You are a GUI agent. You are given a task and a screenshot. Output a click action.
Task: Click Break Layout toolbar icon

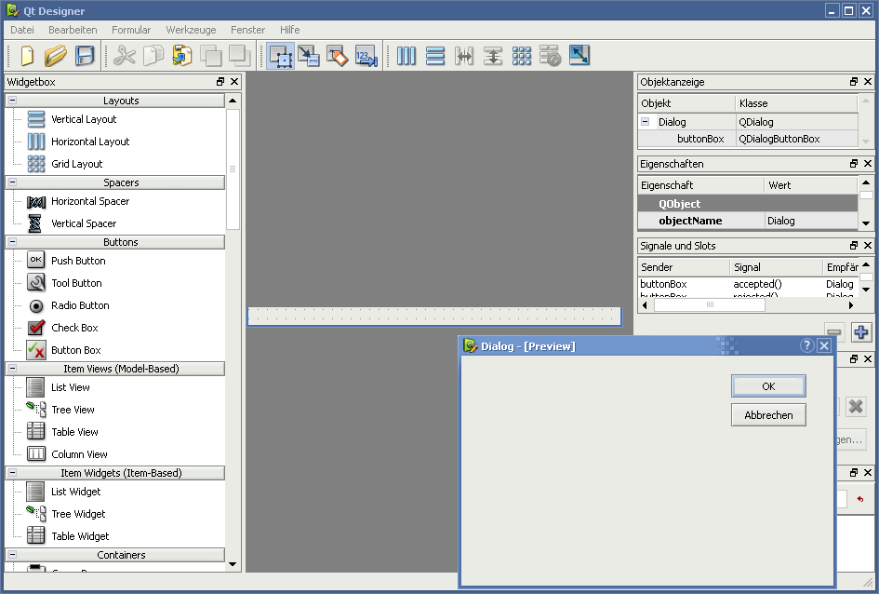(x=550, y=56)
